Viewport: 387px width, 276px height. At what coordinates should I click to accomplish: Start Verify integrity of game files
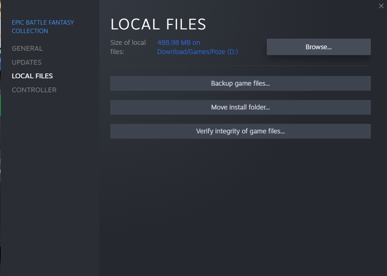click(240, 131)
